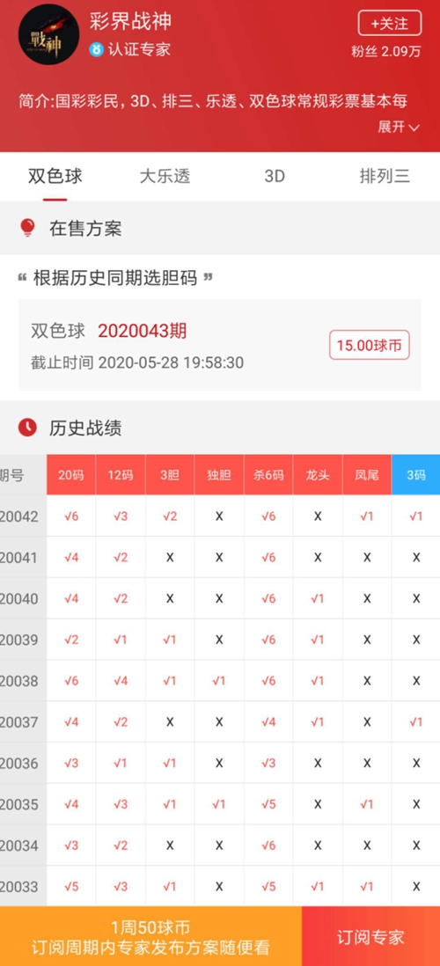Image resolution: width=440 pixels, height=966 pixels.
Task: Switch to the 3D tab
Action: click(275, 176)
